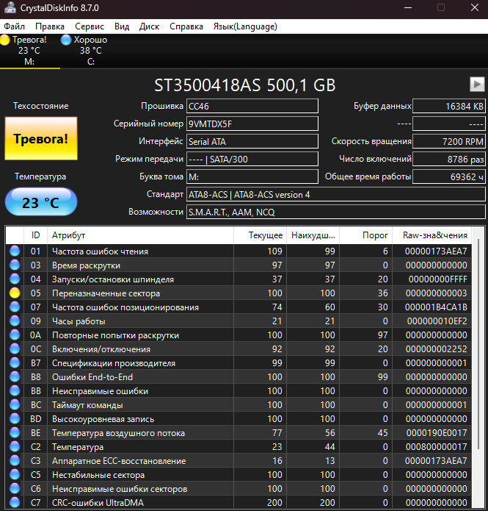
Task: Click the status orb for Ошибки End-to-End
Action: pyautogui.click(x=15, y=376)
